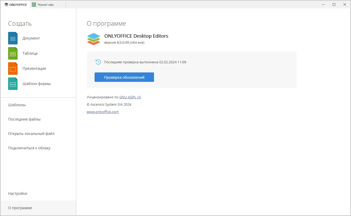The height and width of the screenshot is (216, 351).
Task: Switch to the ONLYOFFICE home tab
Action: (16, 4)
